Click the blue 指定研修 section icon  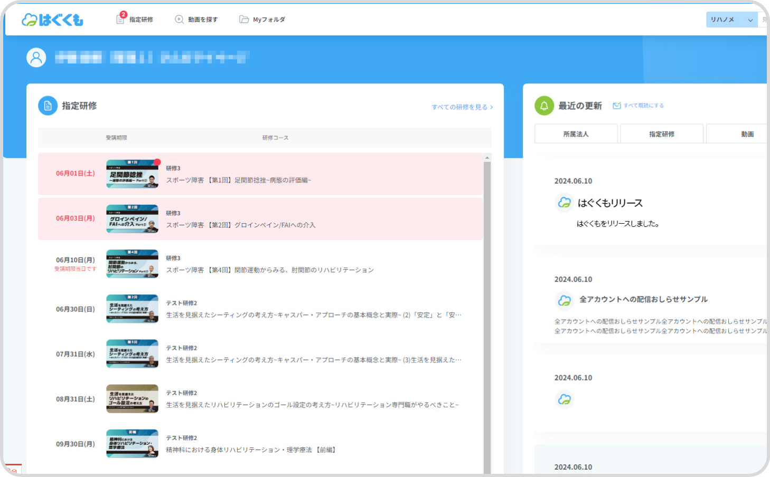pyautogui.click(x=48, y=106)
